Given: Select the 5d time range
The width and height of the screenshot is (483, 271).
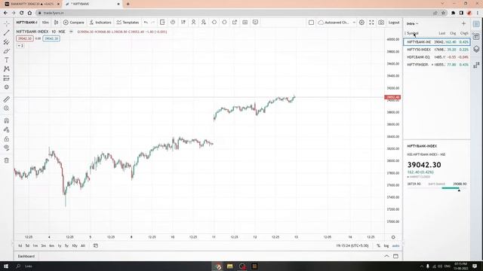Looking at the screenshot, I should click(27, 246).
